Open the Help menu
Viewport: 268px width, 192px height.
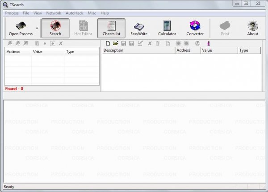tap(105, 13)
